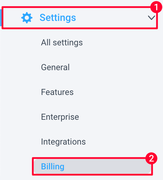Go to the Features settings entry
Viewport: 163px width, 180px height.
tap(57, 92)
